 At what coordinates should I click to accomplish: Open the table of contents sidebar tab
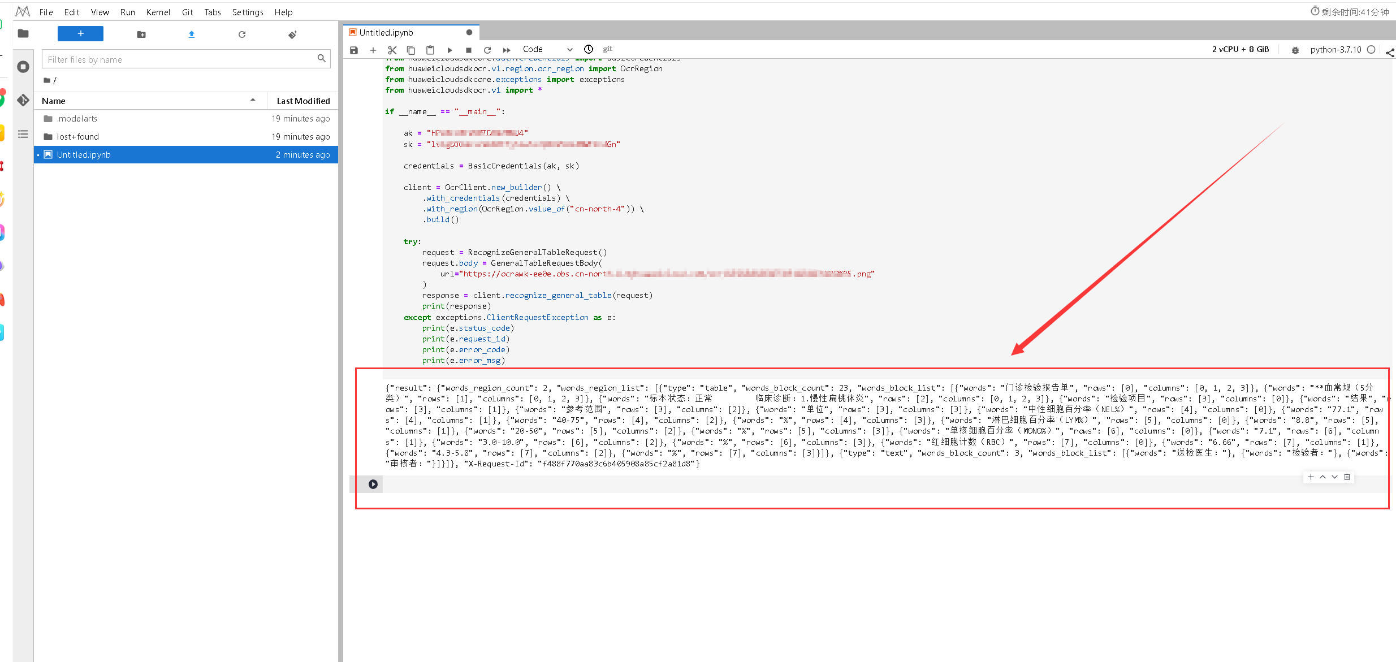point(23,134)
